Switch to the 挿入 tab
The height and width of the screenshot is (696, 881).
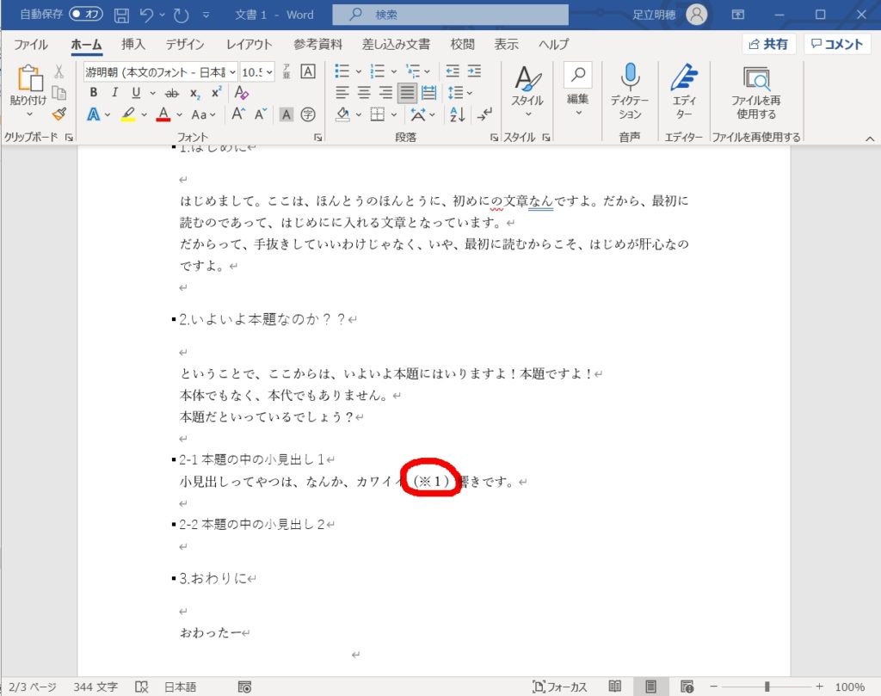(x=132, y=44)
